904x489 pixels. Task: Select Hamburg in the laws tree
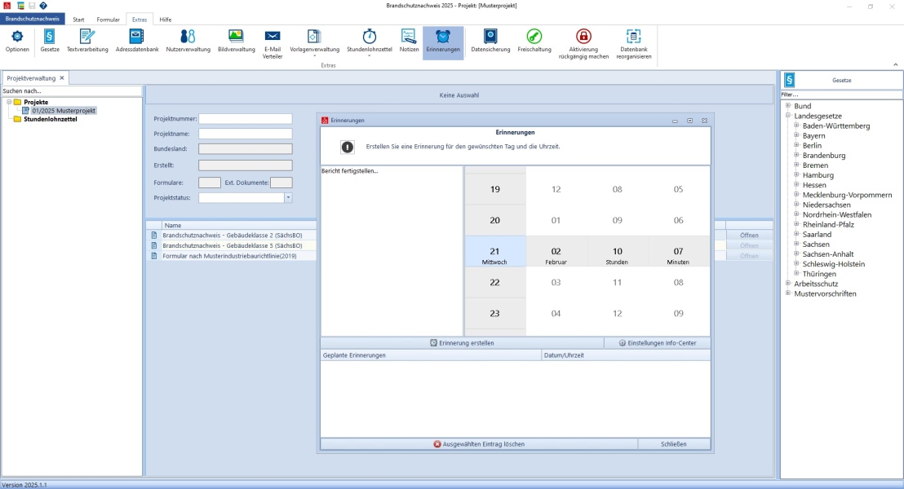click(x=818, y=175)
